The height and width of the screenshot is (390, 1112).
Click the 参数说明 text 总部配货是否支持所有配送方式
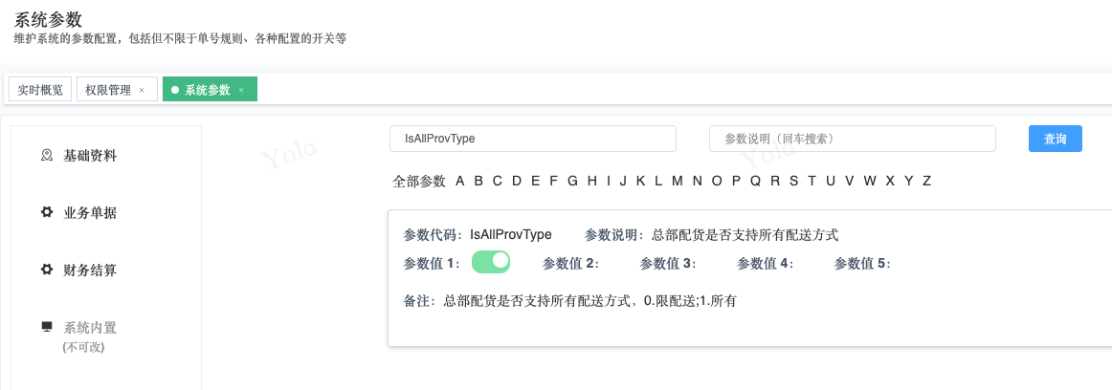[745, 234]
